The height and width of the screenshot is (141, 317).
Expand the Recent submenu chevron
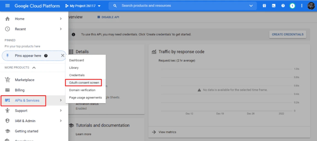61,29
